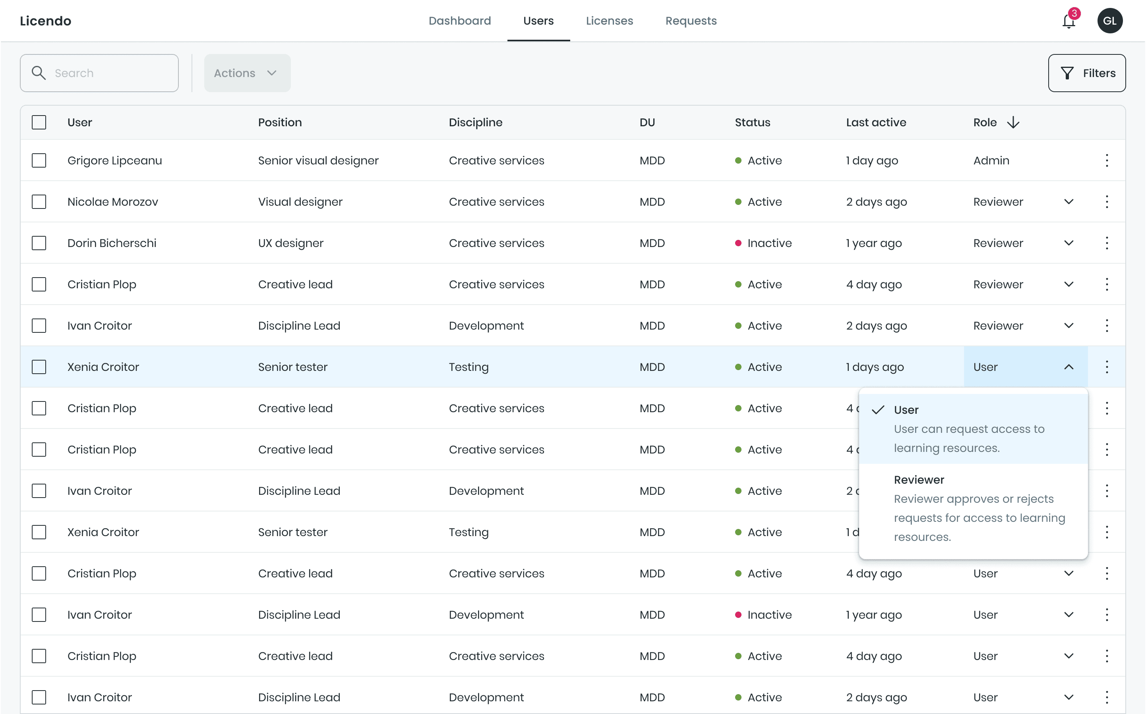Check the box for Grigore Lipceanu
Screen dimensions: 1146x714
tap(39, 160)
